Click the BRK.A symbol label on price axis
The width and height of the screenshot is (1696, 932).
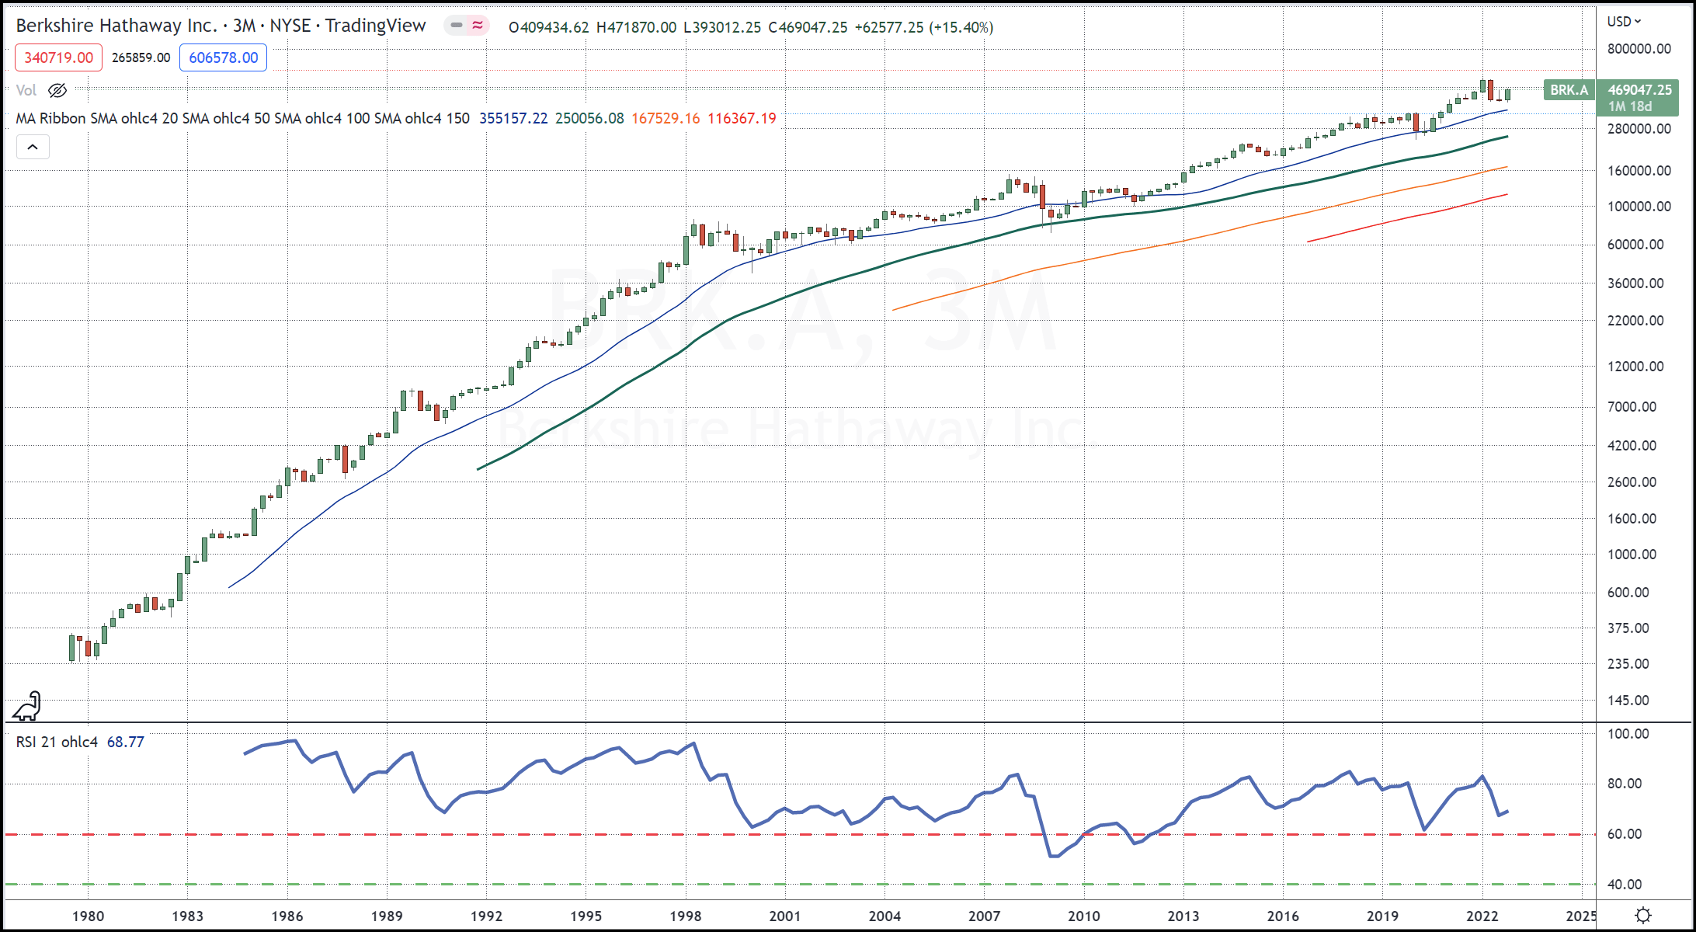(x=1569, y=90)
